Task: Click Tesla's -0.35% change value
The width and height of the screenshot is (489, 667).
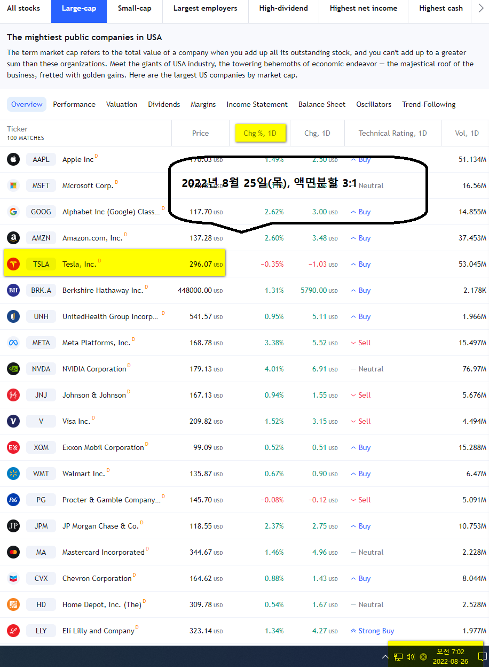Action: [272, 264]
